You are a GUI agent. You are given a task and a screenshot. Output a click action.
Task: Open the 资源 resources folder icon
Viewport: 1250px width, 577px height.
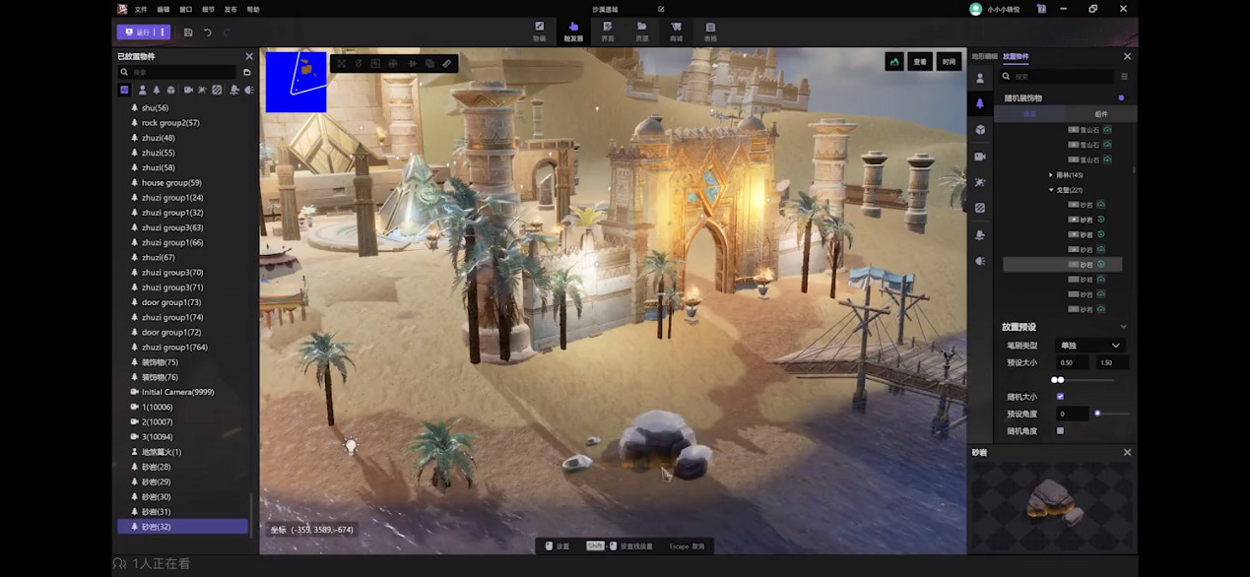click(641, 32)
